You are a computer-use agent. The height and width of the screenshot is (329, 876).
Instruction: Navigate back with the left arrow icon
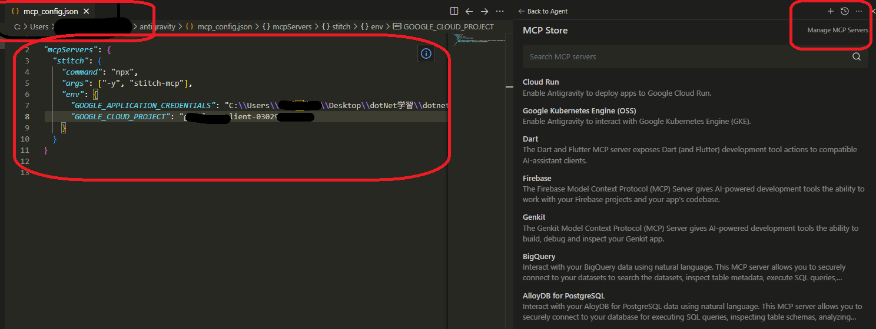tap(469, 11)
